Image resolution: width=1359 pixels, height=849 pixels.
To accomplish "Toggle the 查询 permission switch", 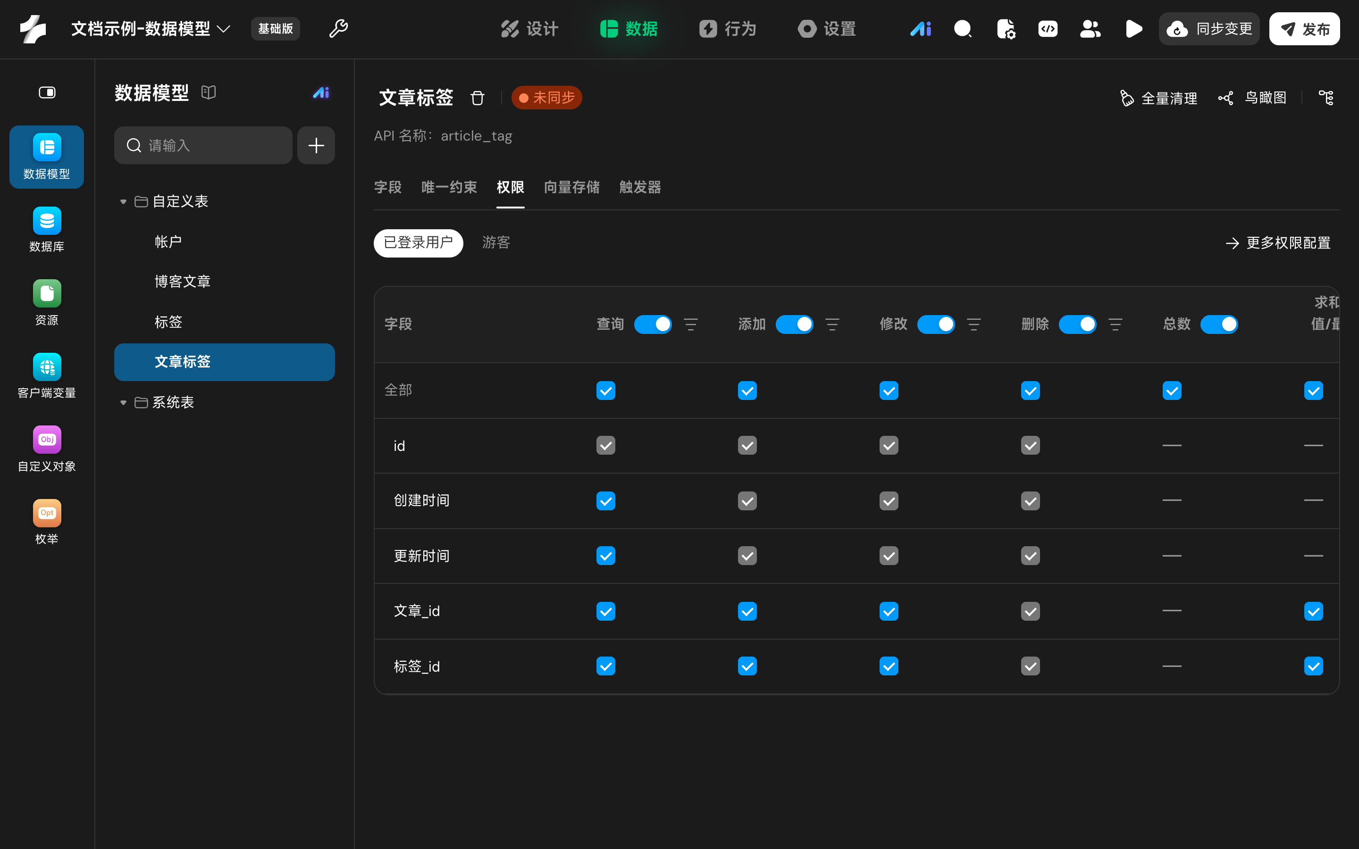I will (653, 324).
